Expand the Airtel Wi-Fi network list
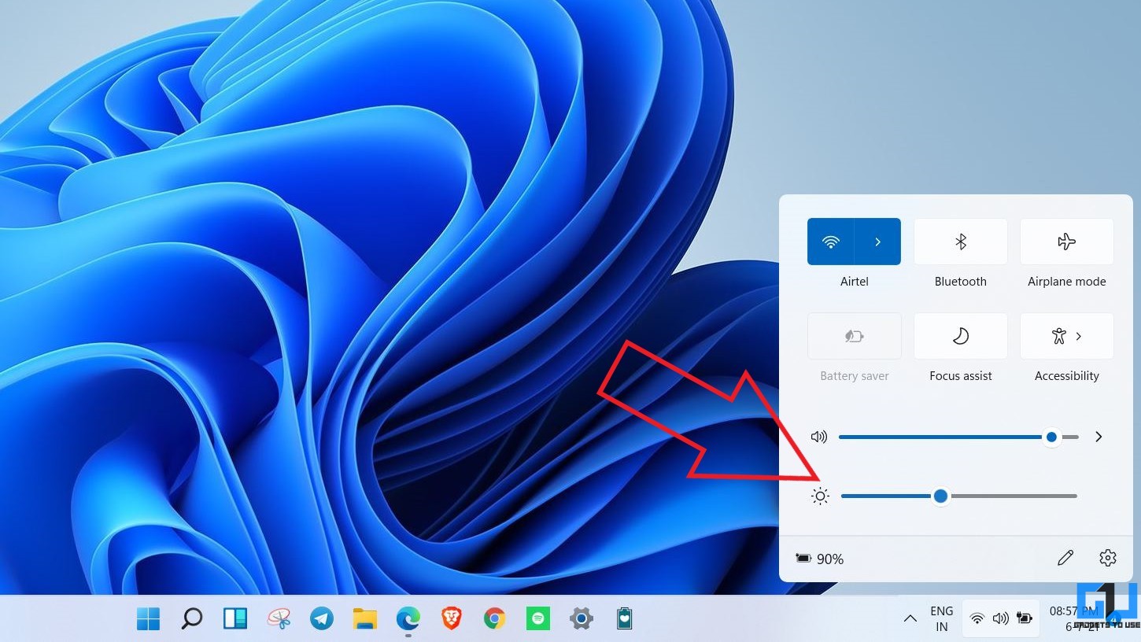 [x=877, y=242]
